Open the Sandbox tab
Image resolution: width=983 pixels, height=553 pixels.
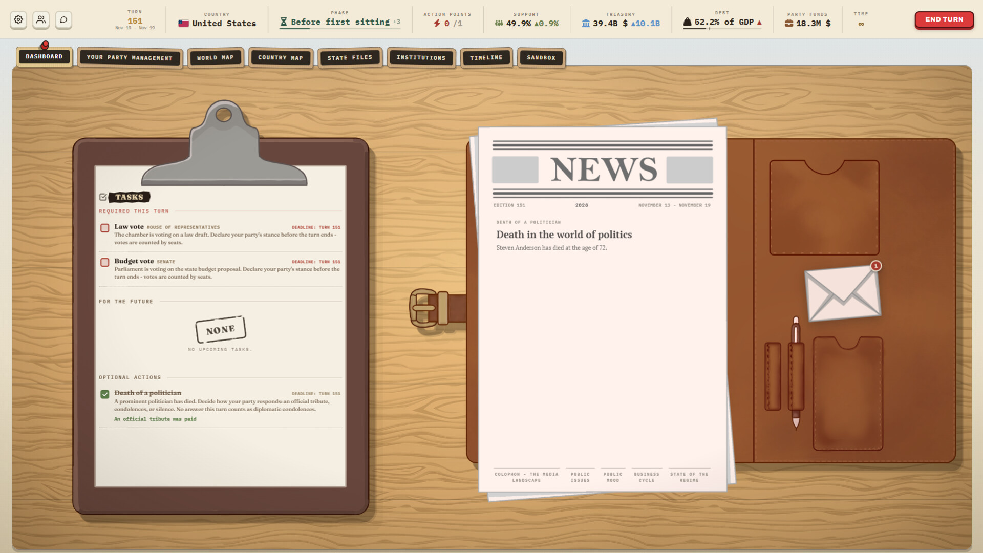click(541, 58)
